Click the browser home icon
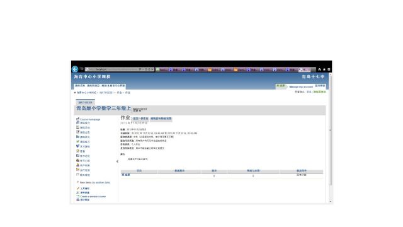 319,69
